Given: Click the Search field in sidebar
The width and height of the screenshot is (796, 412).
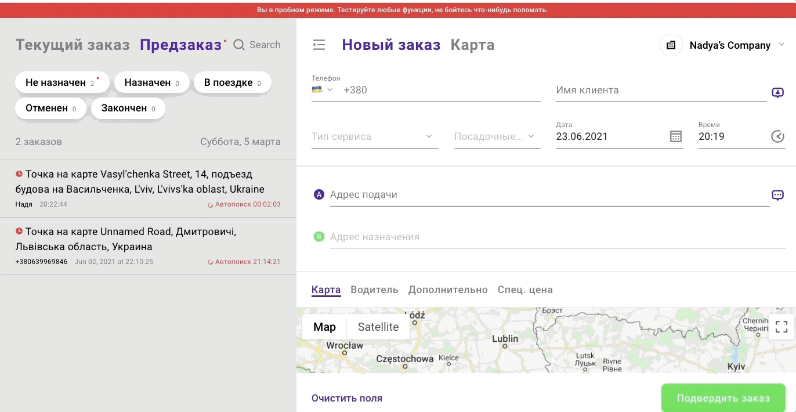Looking at the screenshot, I should pos(265,45).
